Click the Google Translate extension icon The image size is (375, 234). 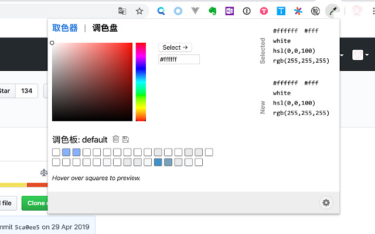tap(122, 11)
